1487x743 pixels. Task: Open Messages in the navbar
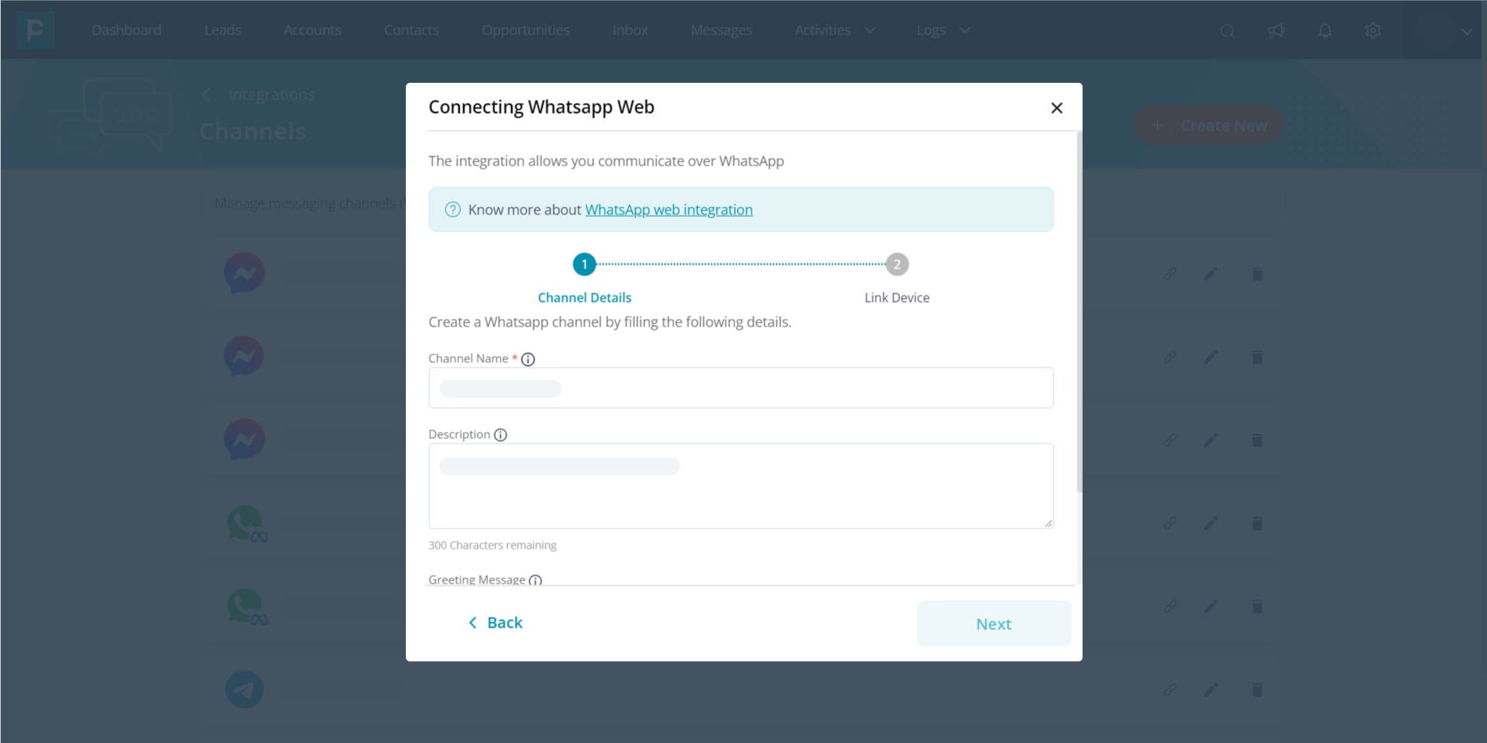[x=721, y=30]
